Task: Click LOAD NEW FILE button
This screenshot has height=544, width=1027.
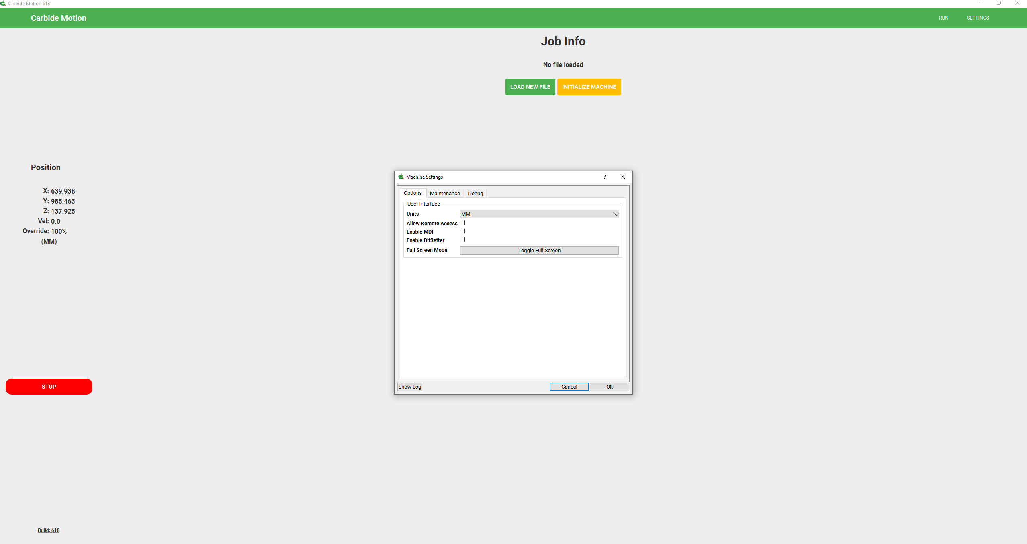Action: 530,87
